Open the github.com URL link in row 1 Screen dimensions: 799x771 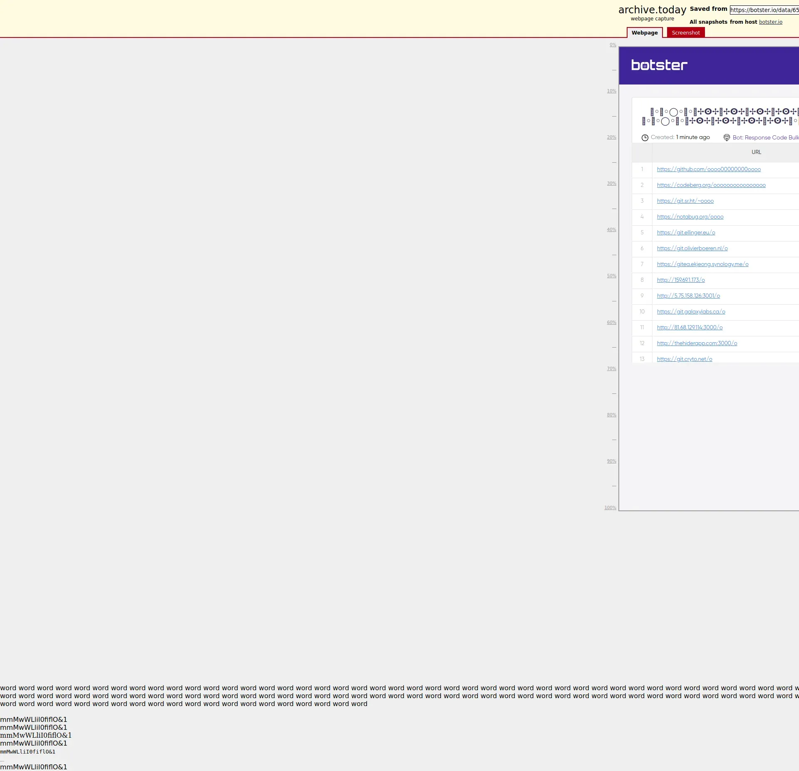click(x=708, y=169)
